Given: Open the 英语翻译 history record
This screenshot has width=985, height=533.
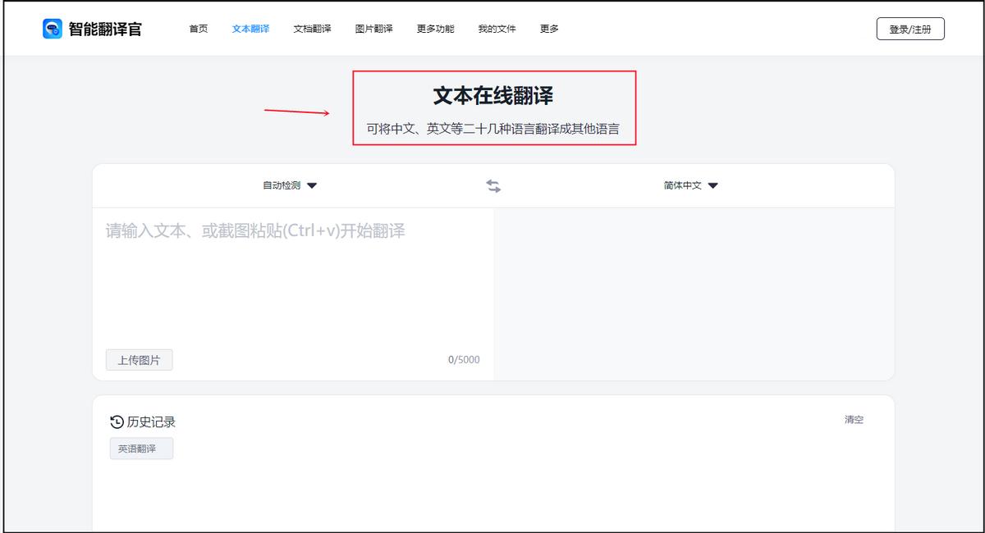Looking at the screenshot, I should coord(140,448).
